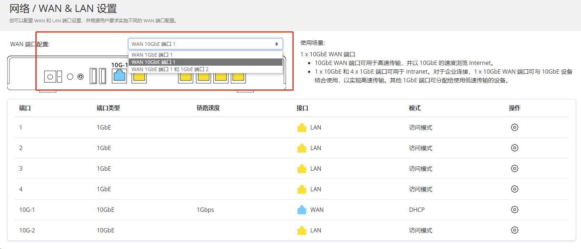This screenshot has height=249, width=581.
Task: Open the WAN port configuration dropdown
Action: pyautogui.click(x=205, y=44)
